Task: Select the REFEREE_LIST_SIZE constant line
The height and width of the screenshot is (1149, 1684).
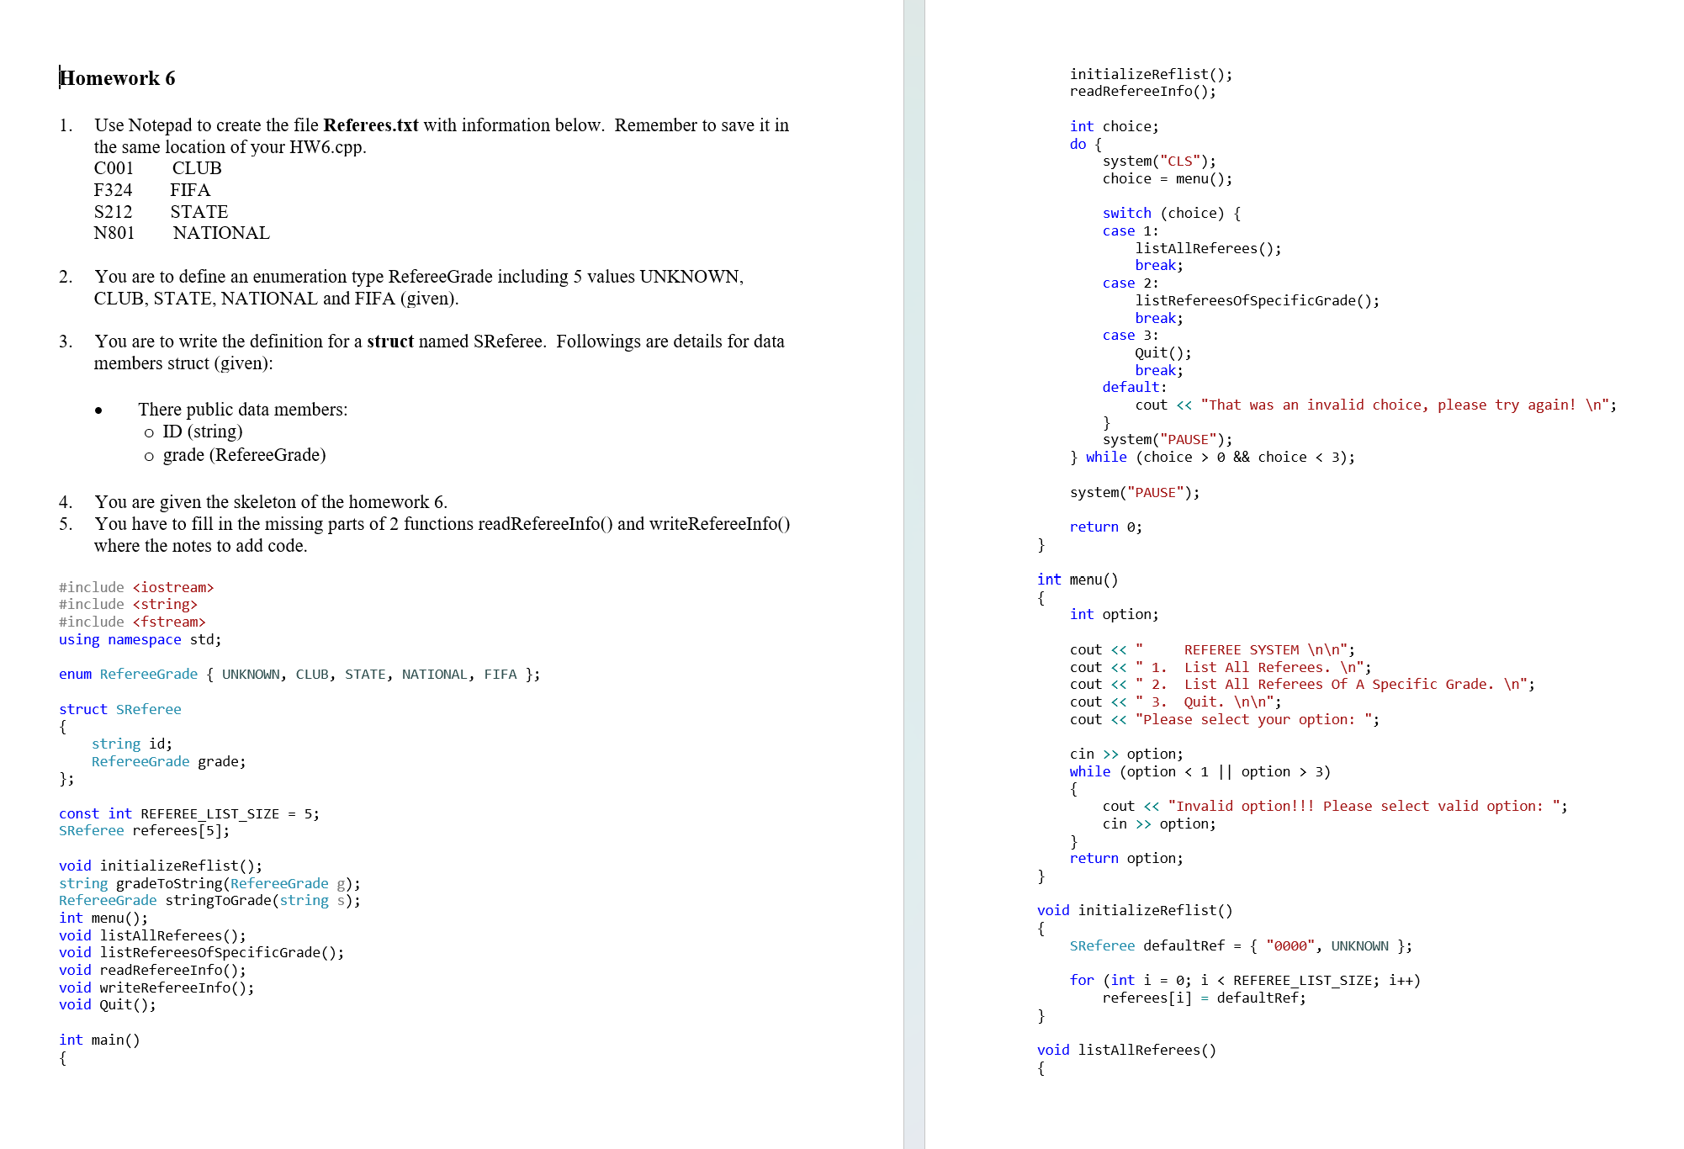Action: pos(189,813)
